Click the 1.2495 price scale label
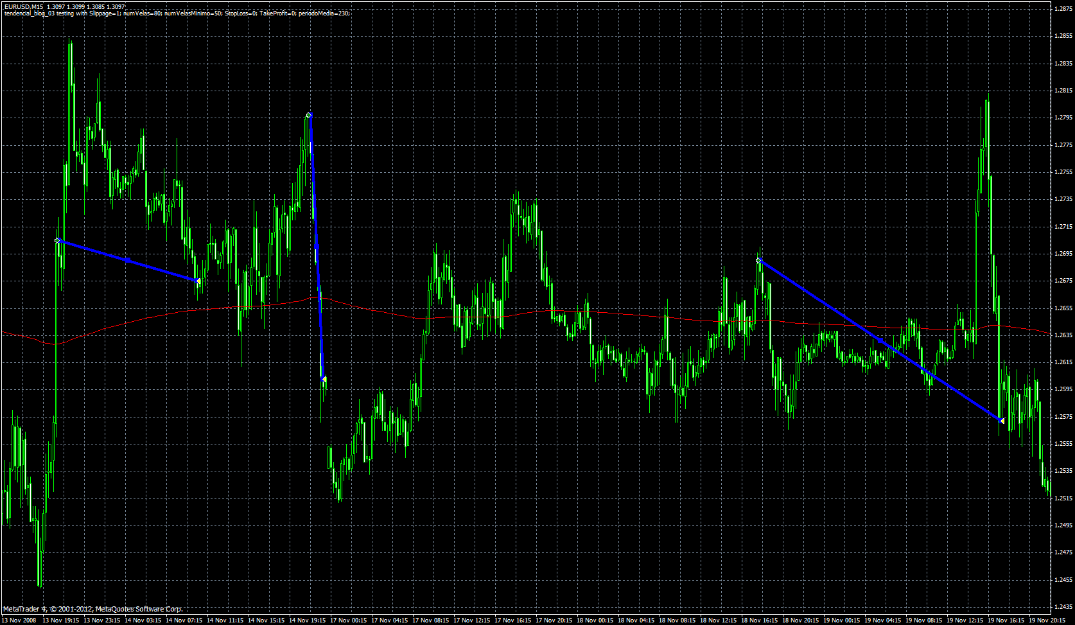The image size is (1075, 625). coord(1064,525)
